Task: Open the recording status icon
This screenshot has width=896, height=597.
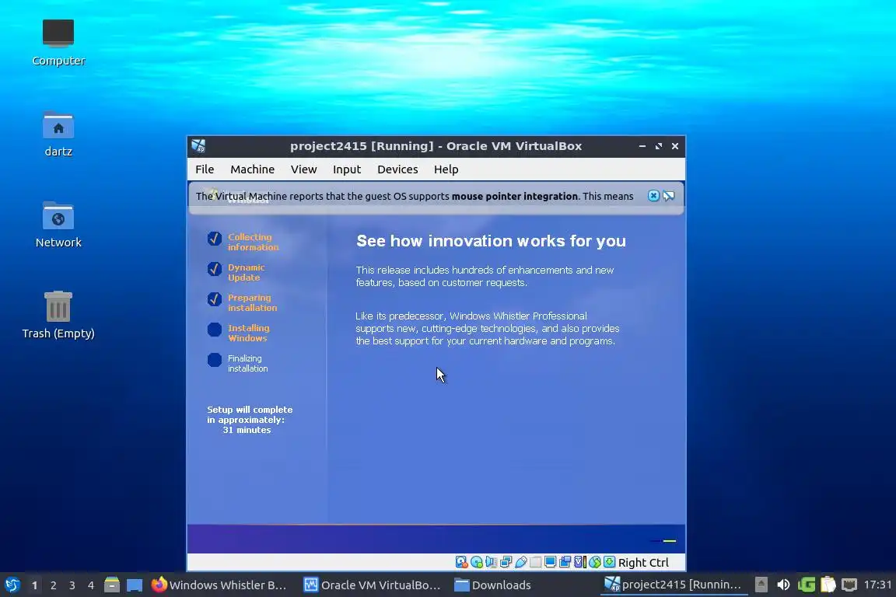Action: click(565, 562)
